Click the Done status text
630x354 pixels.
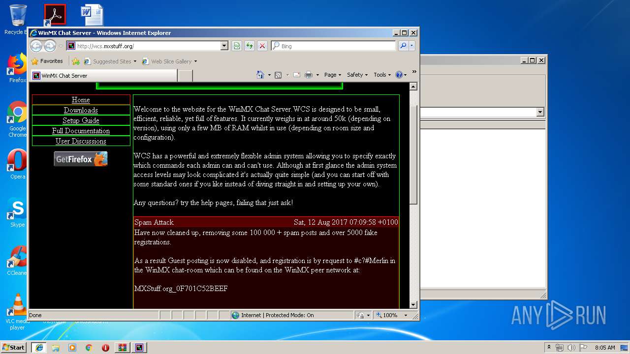pyautogui.click(x=35, y=315)
